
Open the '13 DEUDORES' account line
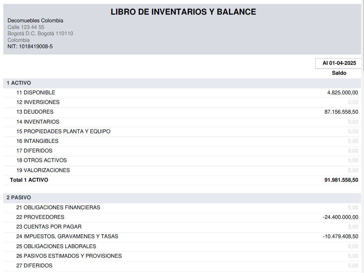(x=35, y=112)
